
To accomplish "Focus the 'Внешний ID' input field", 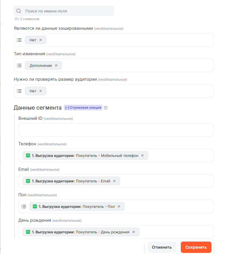I will (116, 130).
